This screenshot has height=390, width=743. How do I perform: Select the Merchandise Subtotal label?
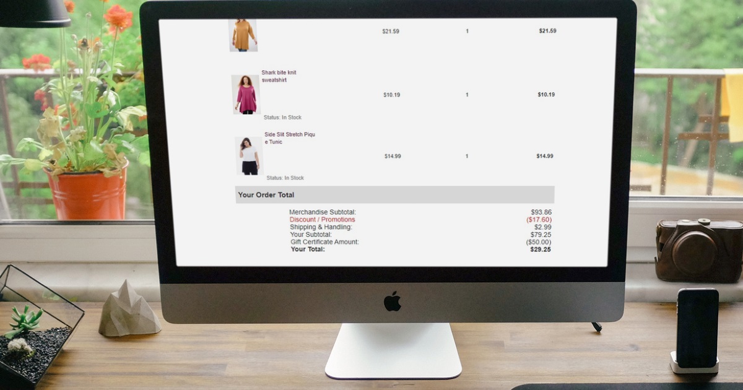322,212
